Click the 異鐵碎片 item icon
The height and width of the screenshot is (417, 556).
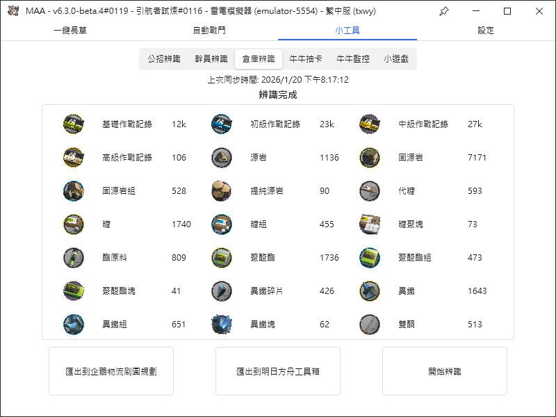[221, 291]
